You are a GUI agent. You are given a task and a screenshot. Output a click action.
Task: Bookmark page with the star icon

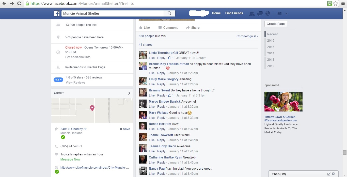click(336, 4)
